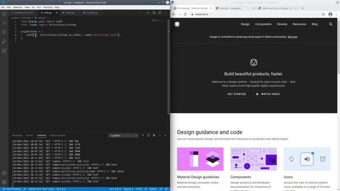Follow the See how link in banner
The width and height of the screenshot is (340, 191).
292,37
